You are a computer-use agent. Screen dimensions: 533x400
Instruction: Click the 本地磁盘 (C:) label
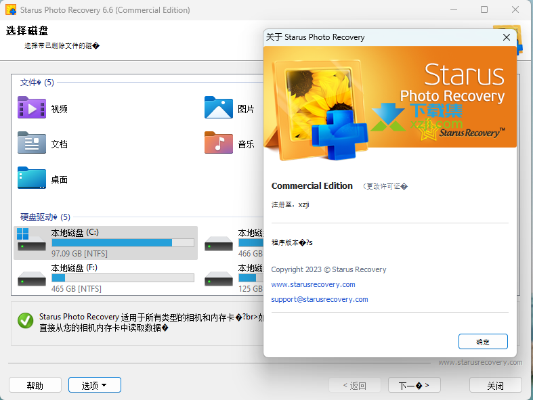[x=75, y=233]
